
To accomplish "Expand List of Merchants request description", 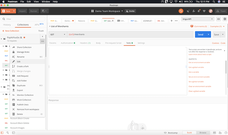I will point(50,26).
